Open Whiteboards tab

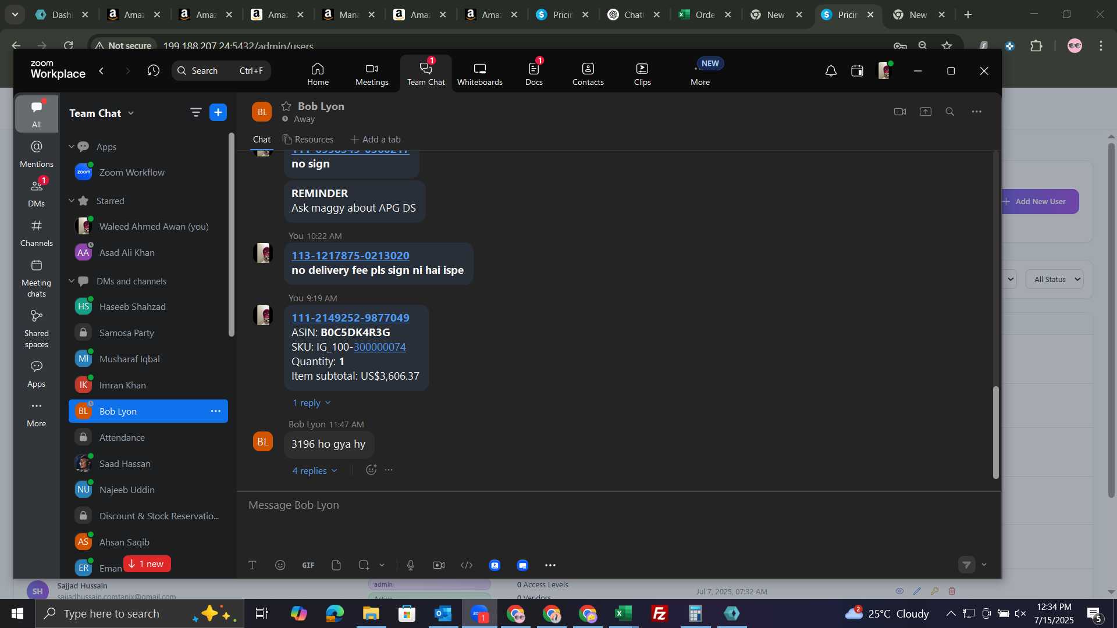click(479, 74)
